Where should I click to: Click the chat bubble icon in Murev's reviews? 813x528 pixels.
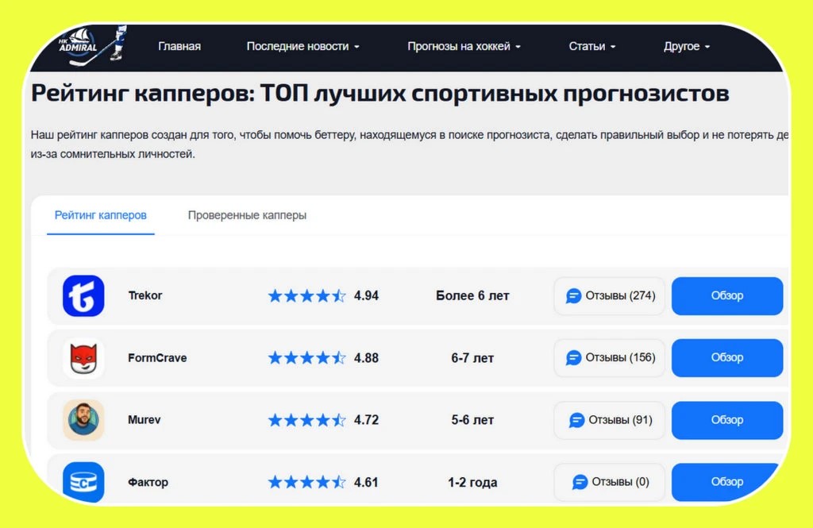(x=576, y=420)
